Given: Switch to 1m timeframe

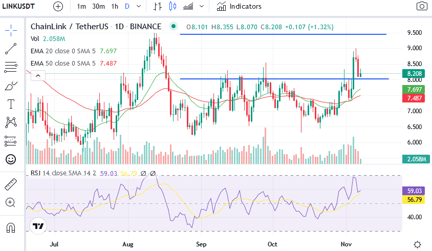Looking at the screenshot, I should coord(81,6).
